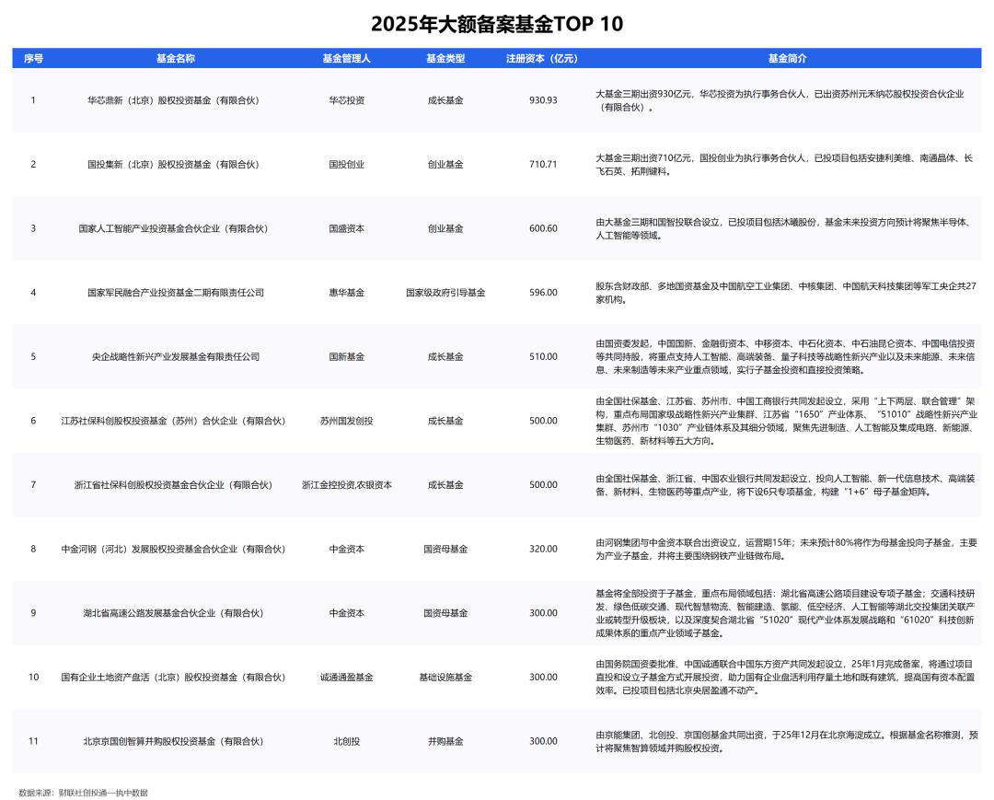The height and width of the screenshot is (800, 994).
Task: Click the 基金管理人 column header
Action: [x=346, y=58]
